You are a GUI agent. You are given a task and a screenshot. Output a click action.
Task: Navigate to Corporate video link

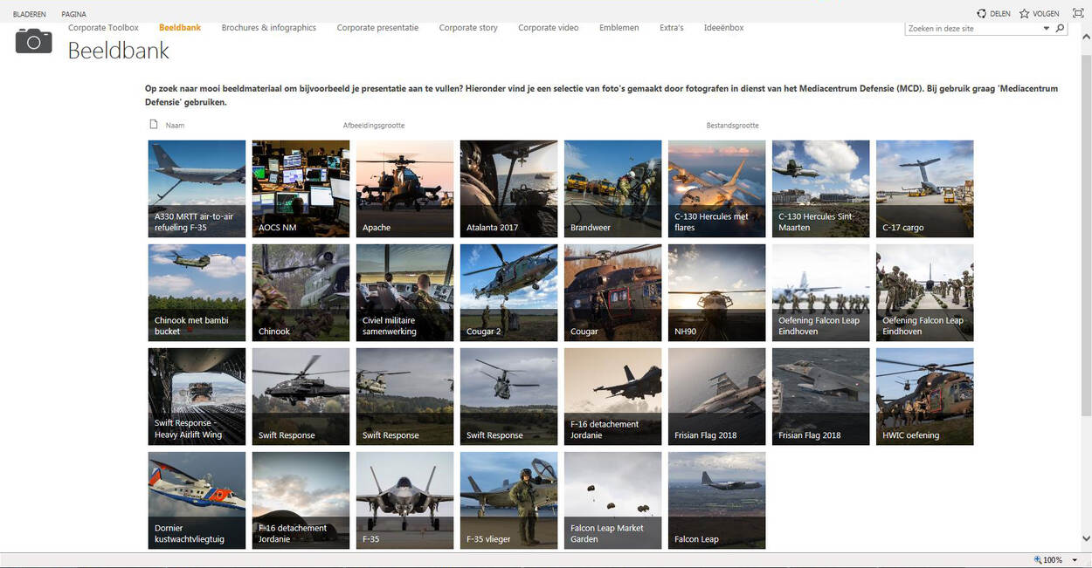pyautogui.click(x=548, y=28)
